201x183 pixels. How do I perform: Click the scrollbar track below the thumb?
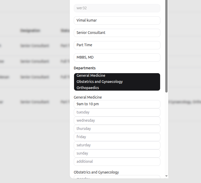[167, 133]
